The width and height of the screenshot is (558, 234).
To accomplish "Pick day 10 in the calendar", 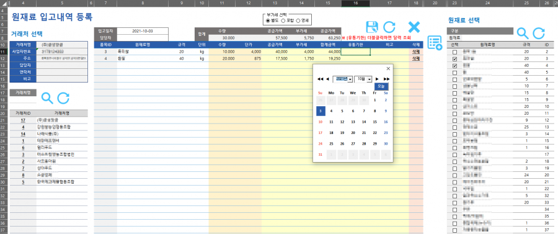I will pos(321,122).
